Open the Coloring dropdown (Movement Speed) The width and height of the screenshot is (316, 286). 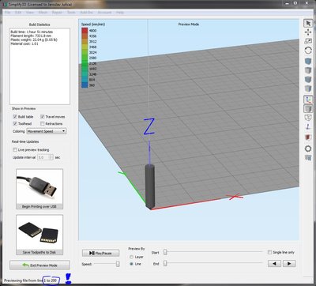[x=47, y=131]
